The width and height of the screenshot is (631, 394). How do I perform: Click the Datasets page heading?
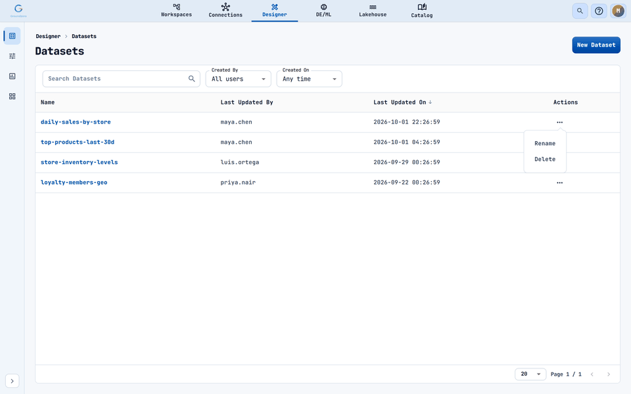pos(60,51)
